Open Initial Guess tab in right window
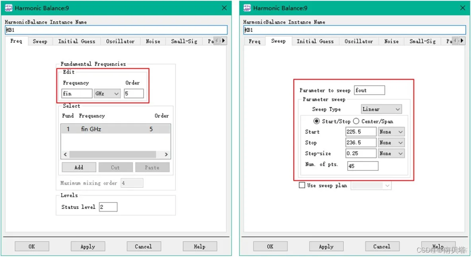The width and height of the screenshot is (471, 257). (315, 41)
